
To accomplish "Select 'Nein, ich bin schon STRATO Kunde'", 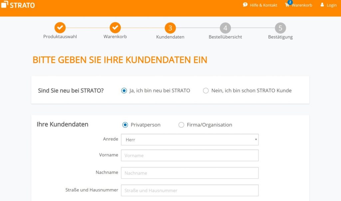I will [206, 91].
